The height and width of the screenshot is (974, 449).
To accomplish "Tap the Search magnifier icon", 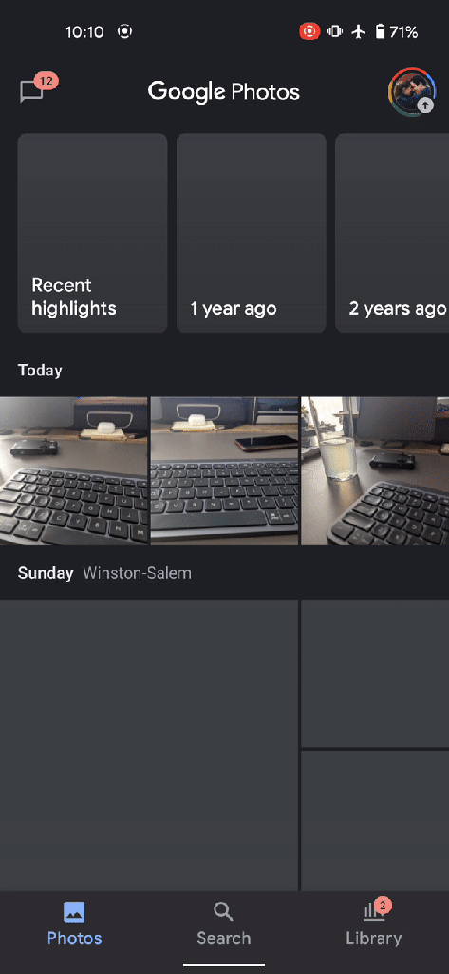I will pyautogui.click(x=223, y=912).
